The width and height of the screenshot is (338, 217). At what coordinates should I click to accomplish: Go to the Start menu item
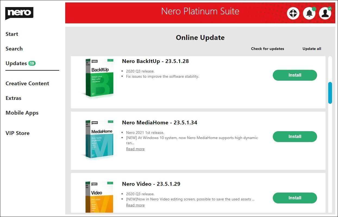pyautogui.click(x=12, y=34)
